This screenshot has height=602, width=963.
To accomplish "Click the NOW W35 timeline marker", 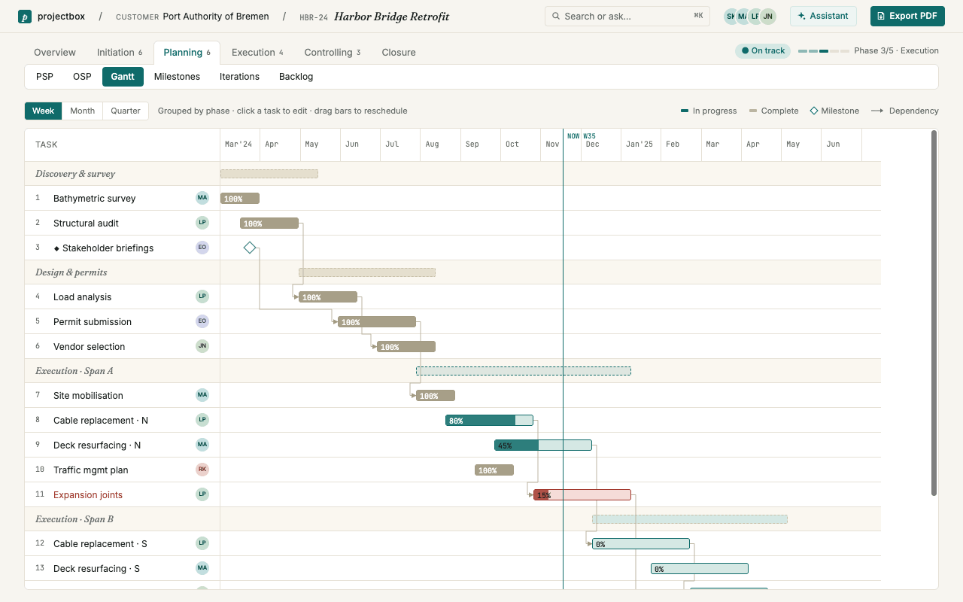I will 581,136.
